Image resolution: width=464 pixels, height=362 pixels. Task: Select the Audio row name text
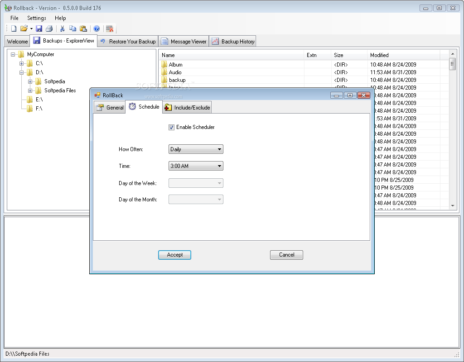coord(175,72)
